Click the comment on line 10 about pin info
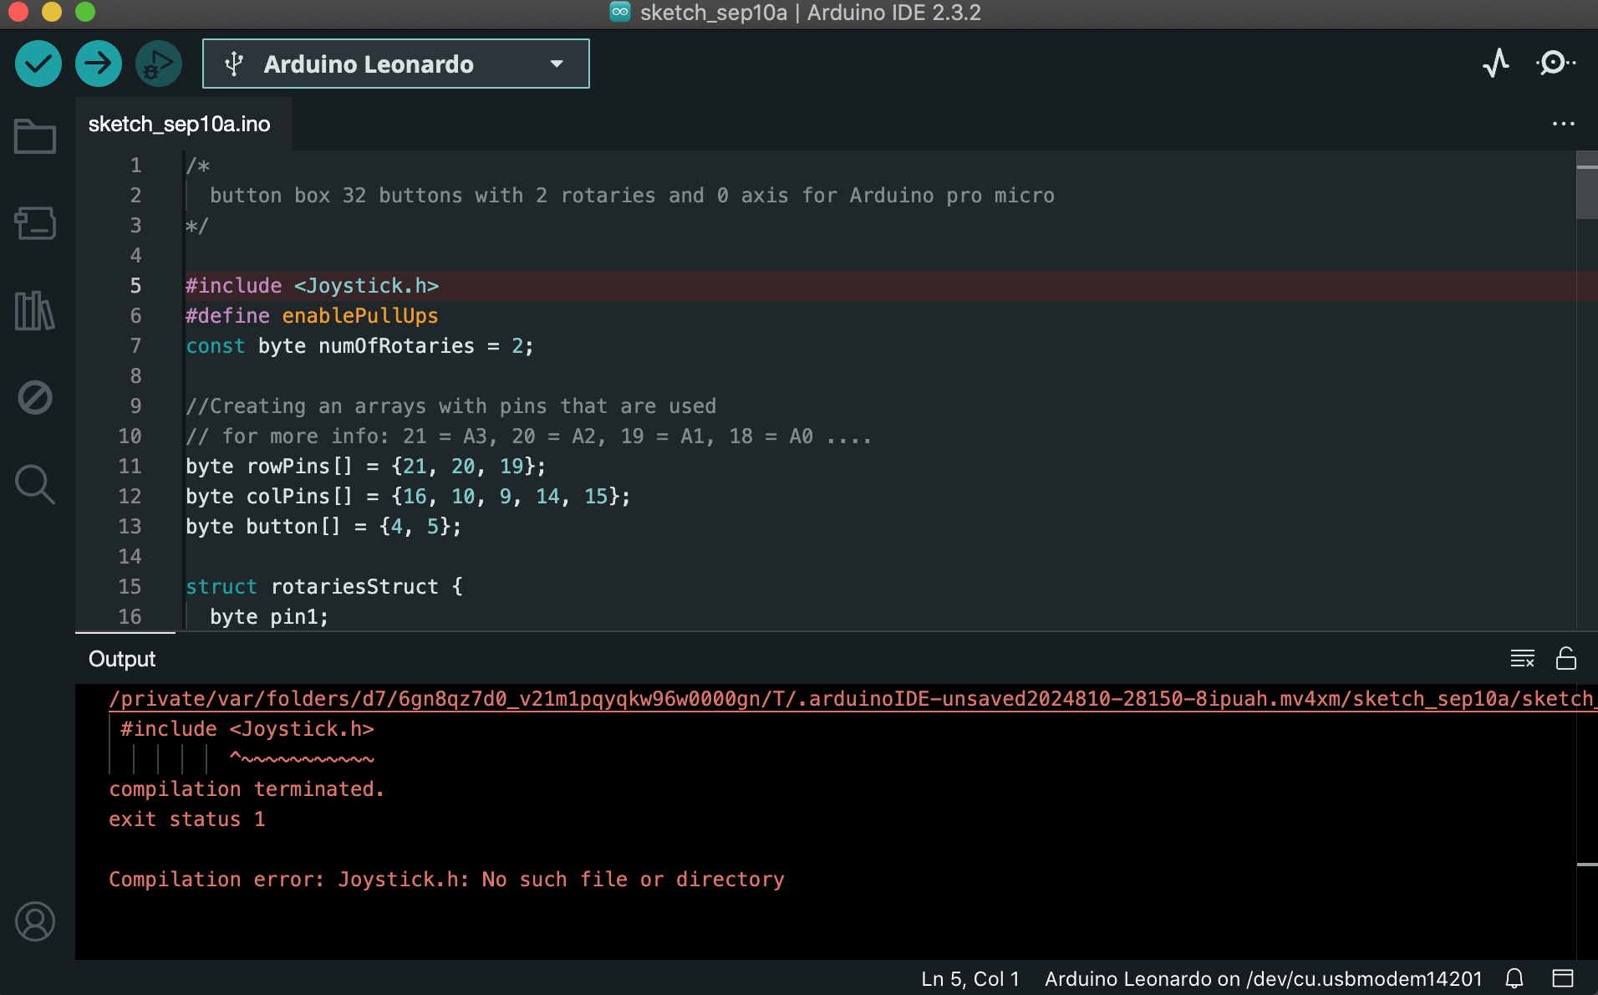Image resolution: width=1598 pixels, height=995 pixels. point(528,436)
